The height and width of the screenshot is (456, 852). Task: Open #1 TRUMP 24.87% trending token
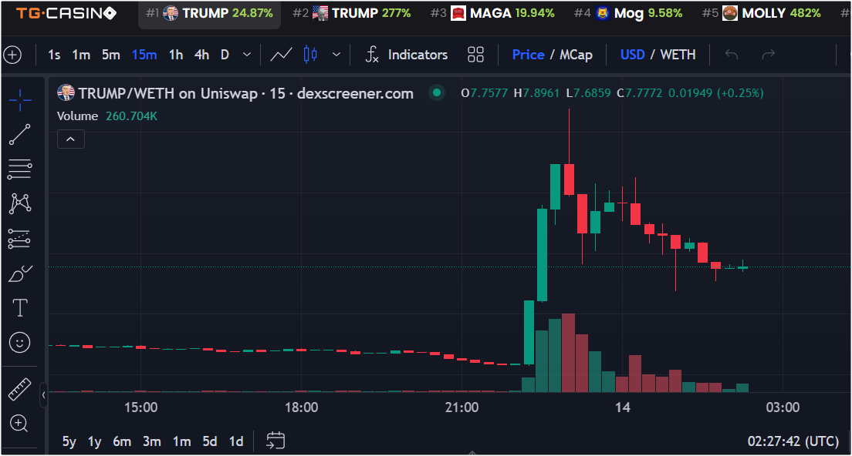coord(210,14)
